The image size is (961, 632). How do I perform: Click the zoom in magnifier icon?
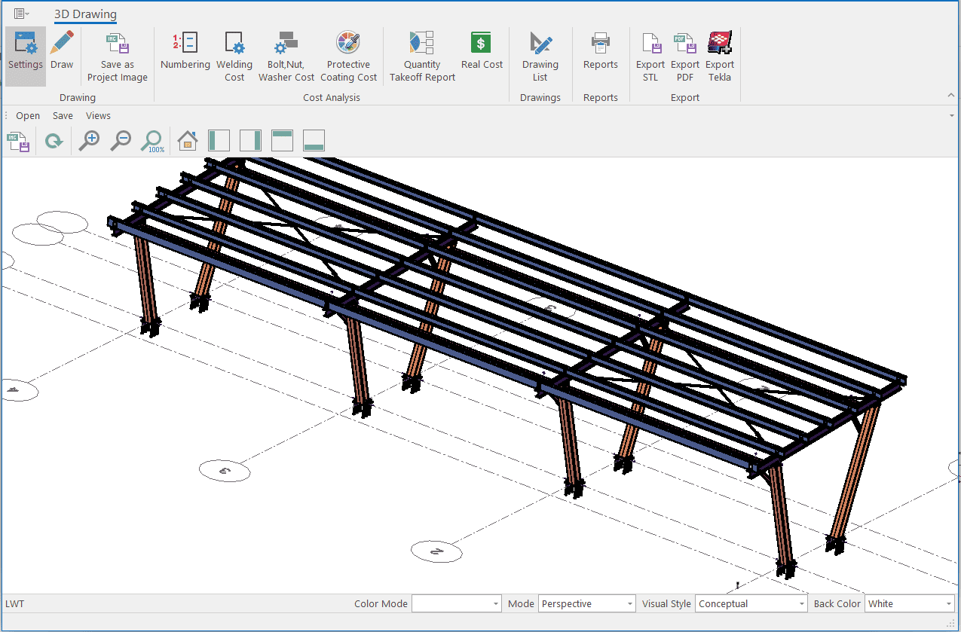pos(90,141)
